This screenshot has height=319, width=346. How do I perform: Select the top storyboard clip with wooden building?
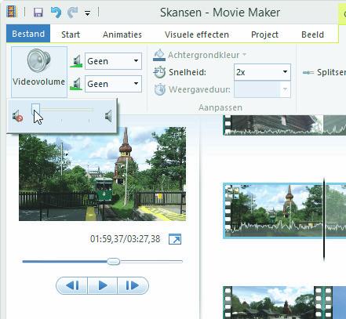pyautogui.click(x=285, y=125)
